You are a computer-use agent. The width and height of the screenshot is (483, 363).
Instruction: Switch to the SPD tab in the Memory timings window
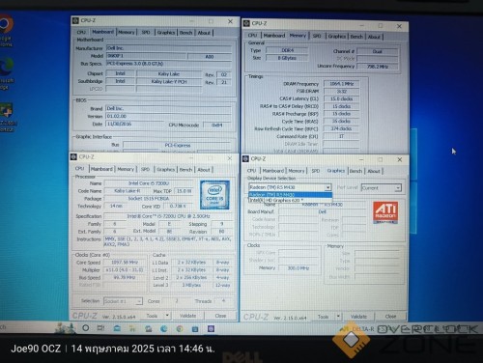(x=317, y=36)
